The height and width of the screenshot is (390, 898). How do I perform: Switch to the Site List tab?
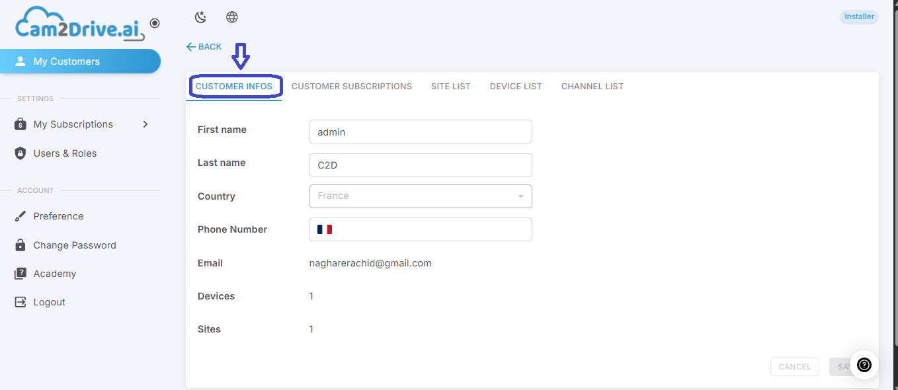point(451,87)
